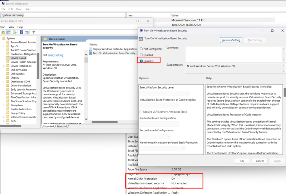Click the Previous Setting button
The image size is (286, 194).
coord(231,40)
